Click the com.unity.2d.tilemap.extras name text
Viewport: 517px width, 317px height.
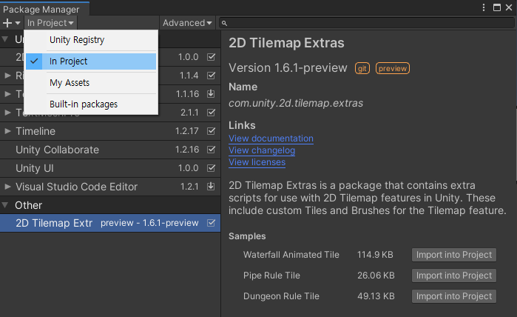pos(296,104)
